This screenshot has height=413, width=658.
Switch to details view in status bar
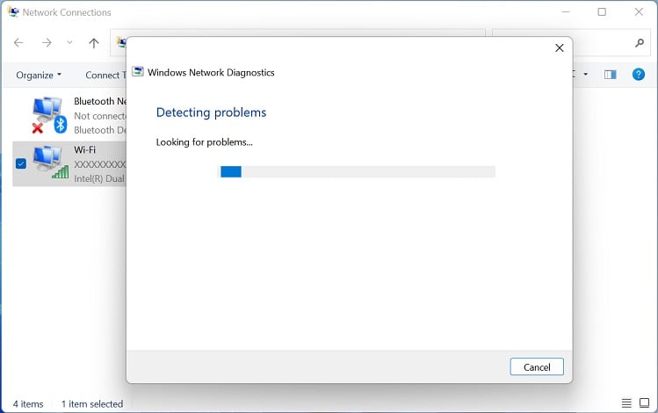[626, 403]
